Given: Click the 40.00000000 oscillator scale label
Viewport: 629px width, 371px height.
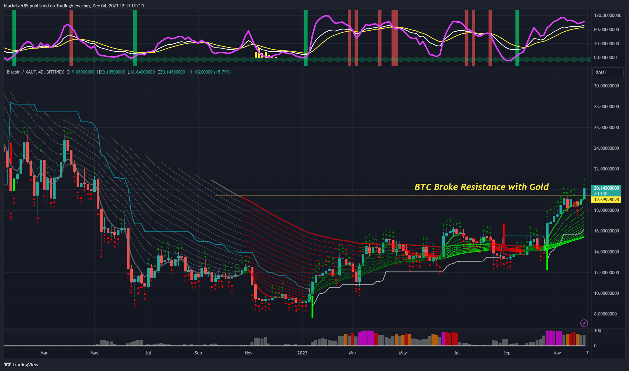Looking at the screenshot, I should point(606,44).
